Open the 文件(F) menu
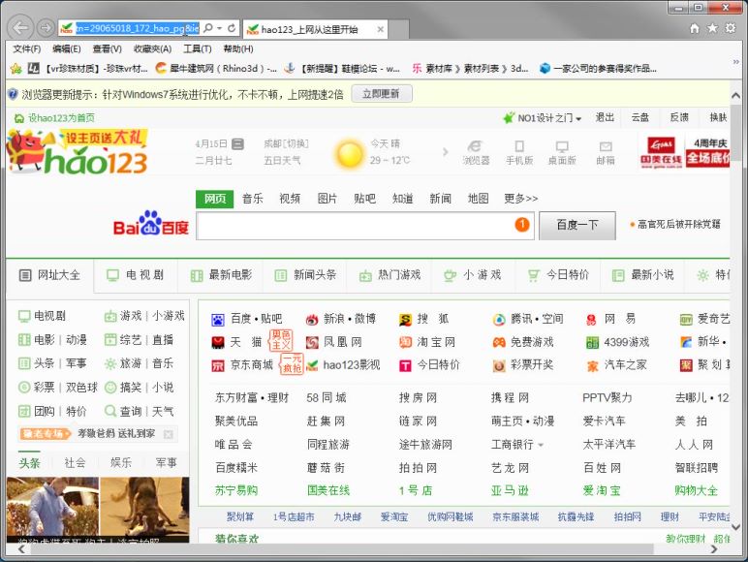This screenshot has width=748, height=562. 27,48
